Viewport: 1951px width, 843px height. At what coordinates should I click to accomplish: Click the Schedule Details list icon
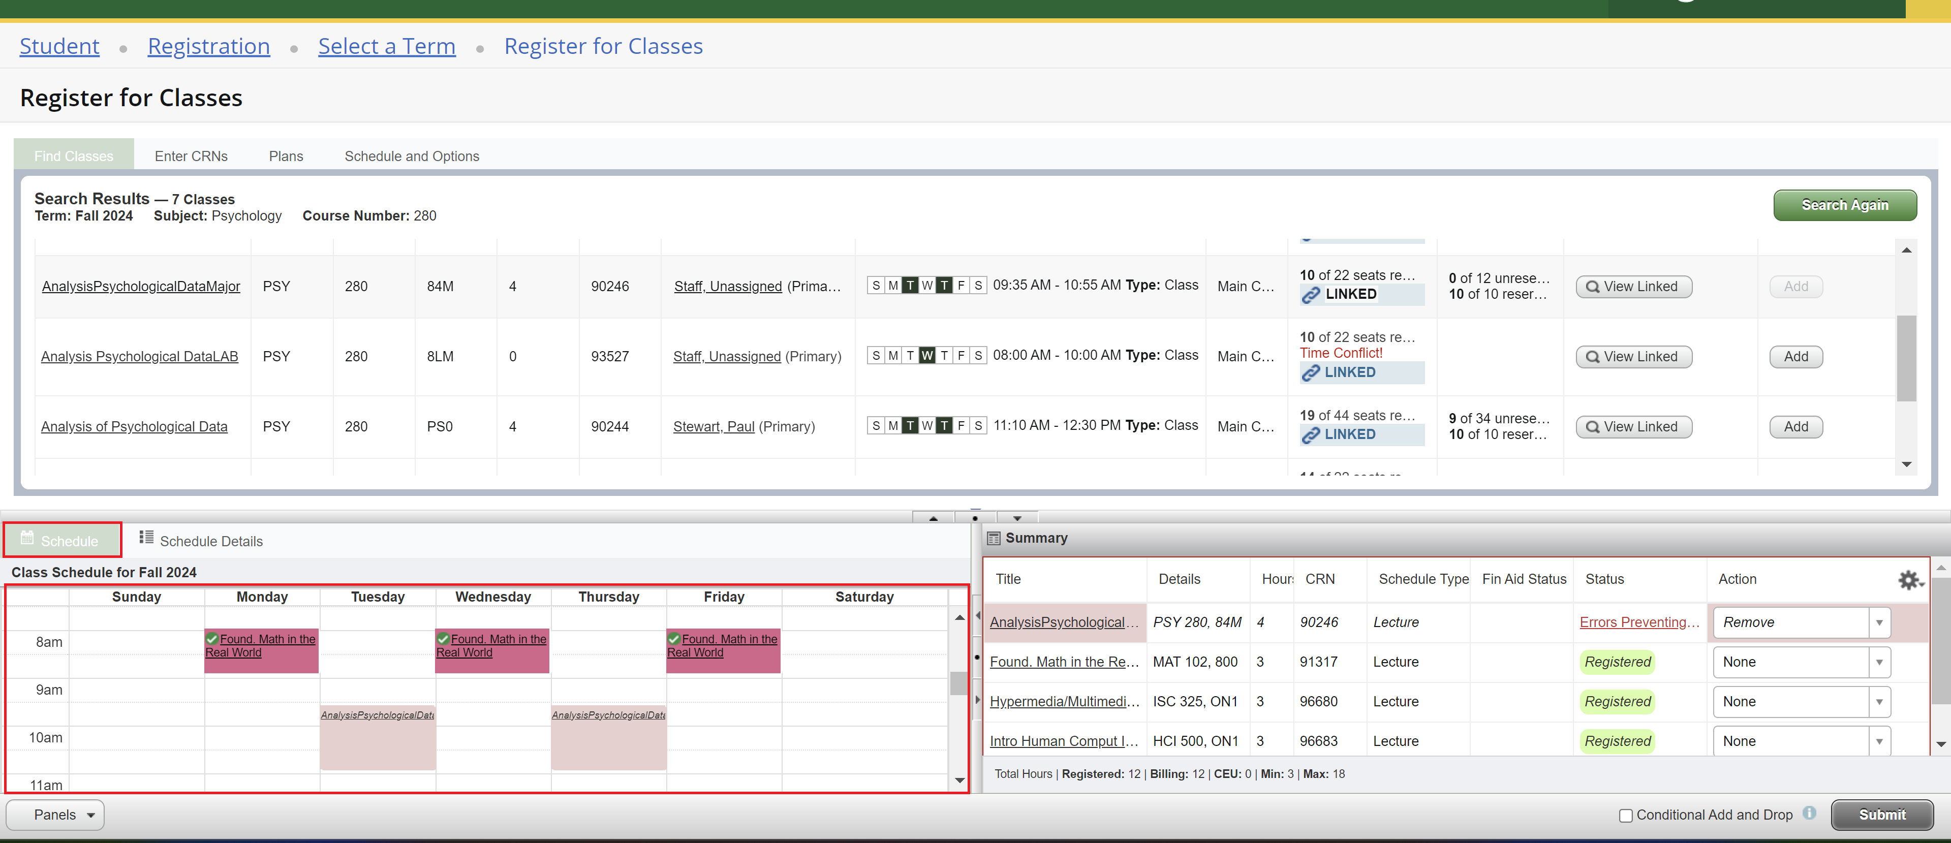pos(146,537)
